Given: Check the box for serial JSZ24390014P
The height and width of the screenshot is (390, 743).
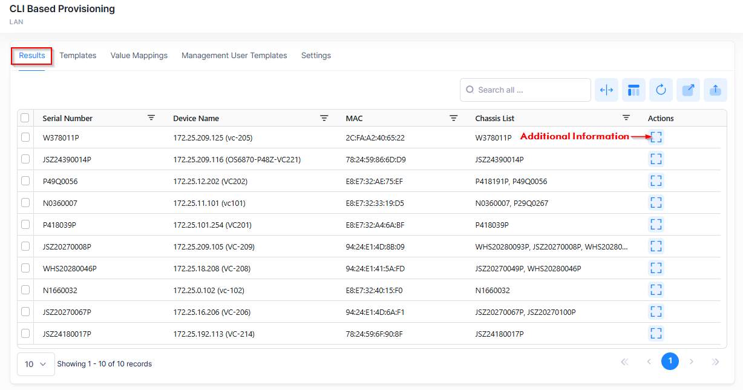Looking at the screenshot, I should click(25, 159).
